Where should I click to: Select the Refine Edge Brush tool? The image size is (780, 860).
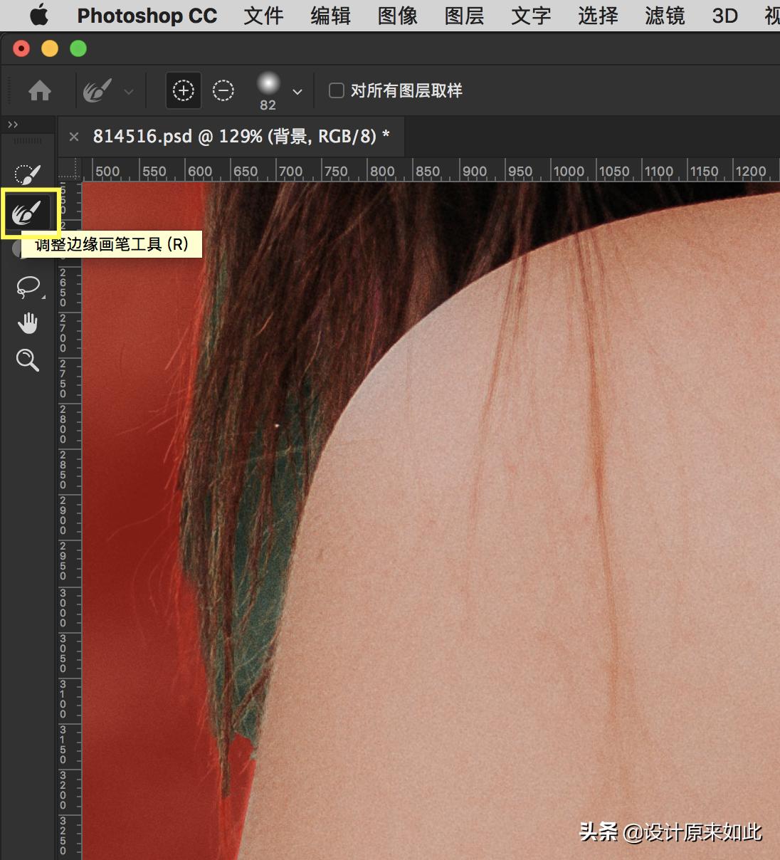point(28,212)
